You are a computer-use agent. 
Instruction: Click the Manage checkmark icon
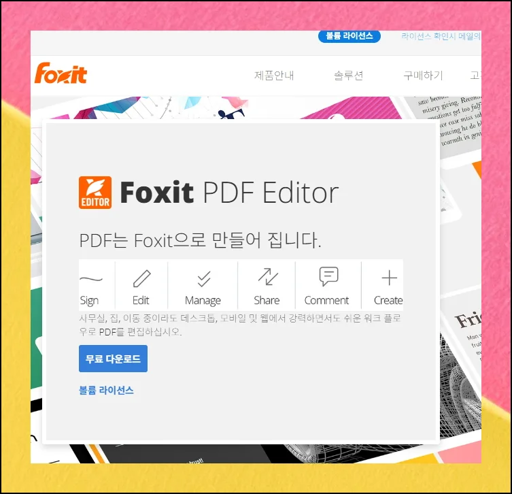click(204, 279)
